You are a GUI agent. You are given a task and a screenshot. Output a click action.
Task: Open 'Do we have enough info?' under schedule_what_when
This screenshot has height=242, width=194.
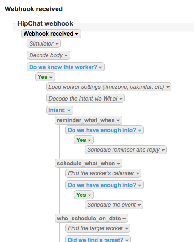(x=105, y=185)
